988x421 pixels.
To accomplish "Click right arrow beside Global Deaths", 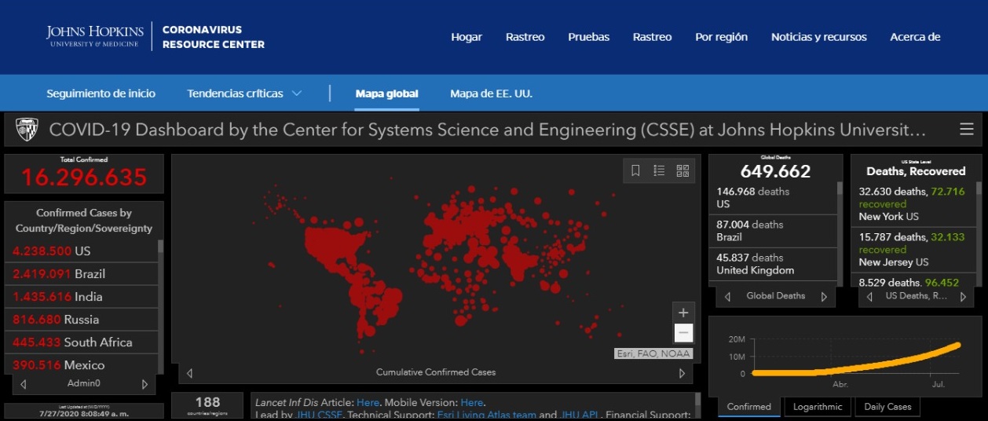I will [824, 296].
